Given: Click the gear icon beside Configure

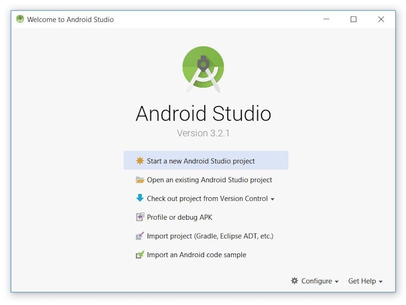Looking at the screenshot, I should [x=295, y=281].
